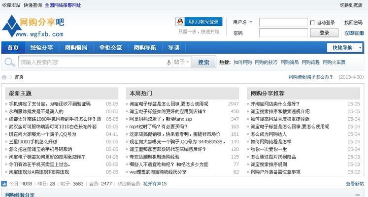The image size is (368, 197).
Task: Click hot search term 网购的技巧
Action: [266, 63]
